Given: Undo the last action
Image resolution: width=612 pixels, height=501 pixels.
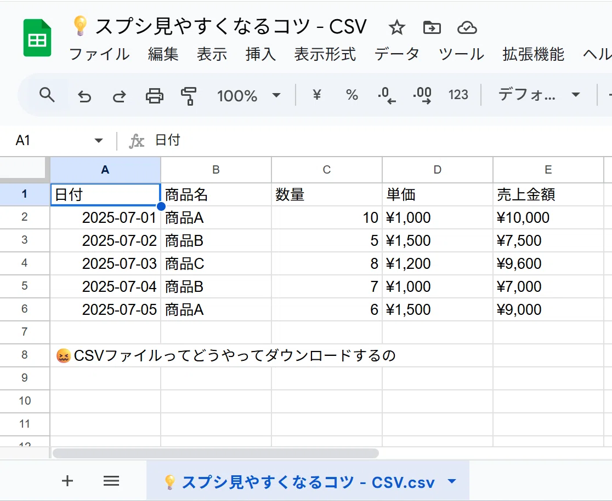Looking at the screenshot, I should coord(84,95).
